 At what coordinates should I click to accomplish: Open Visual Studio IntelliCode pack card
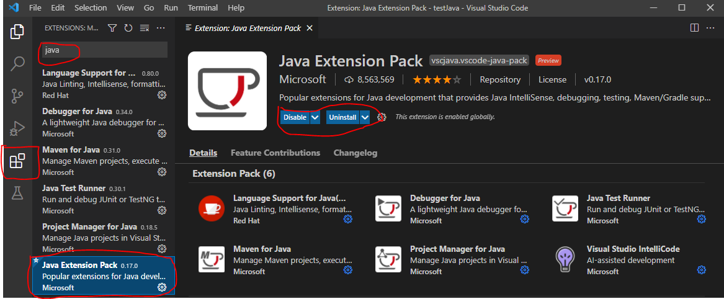point(630,260)
